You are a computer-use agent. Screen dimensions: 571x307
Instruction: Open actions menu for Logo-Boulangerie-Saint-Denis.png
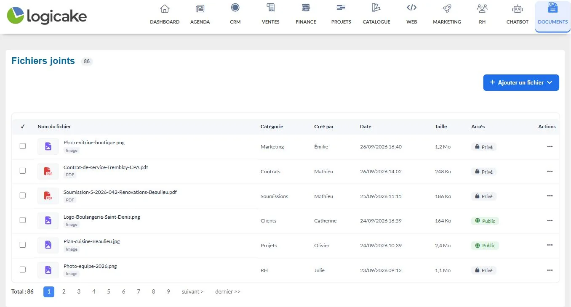[550, 221]
